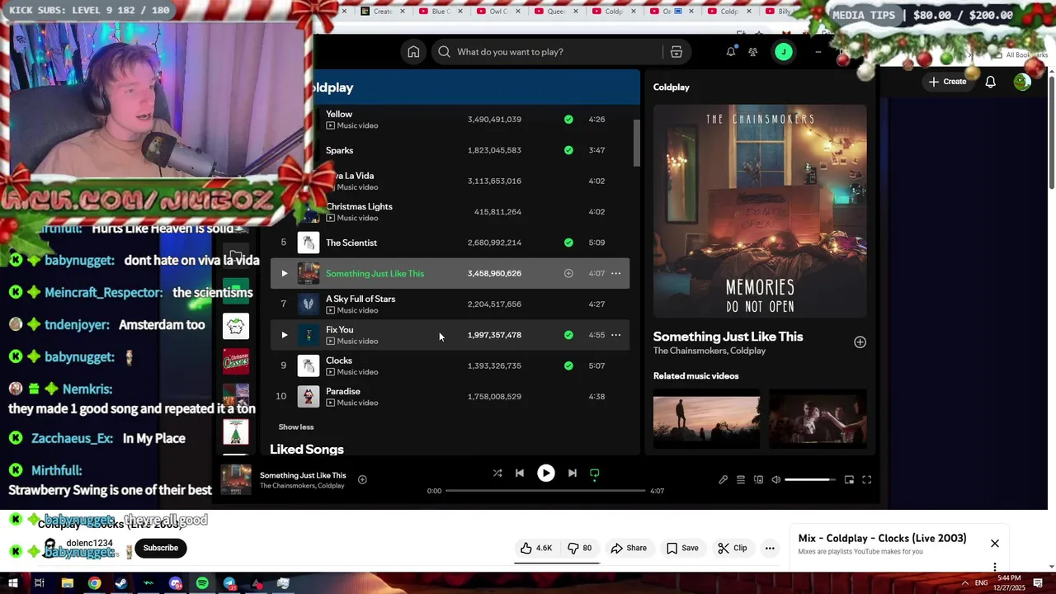The width and height of the screenshot is (1056, 594).
Task: Open the Christmas tree playlist in sidebar
Action: point(236,432)
